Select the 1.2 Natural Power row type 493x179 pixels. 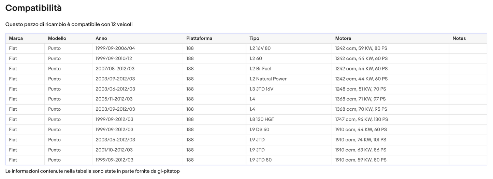pos(268,79)
